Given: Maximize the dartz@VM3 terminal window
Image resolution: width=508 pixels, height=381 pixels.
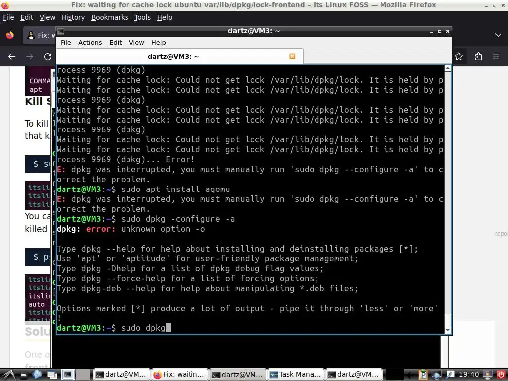Looking at the screenshot, I should [440, 31].
